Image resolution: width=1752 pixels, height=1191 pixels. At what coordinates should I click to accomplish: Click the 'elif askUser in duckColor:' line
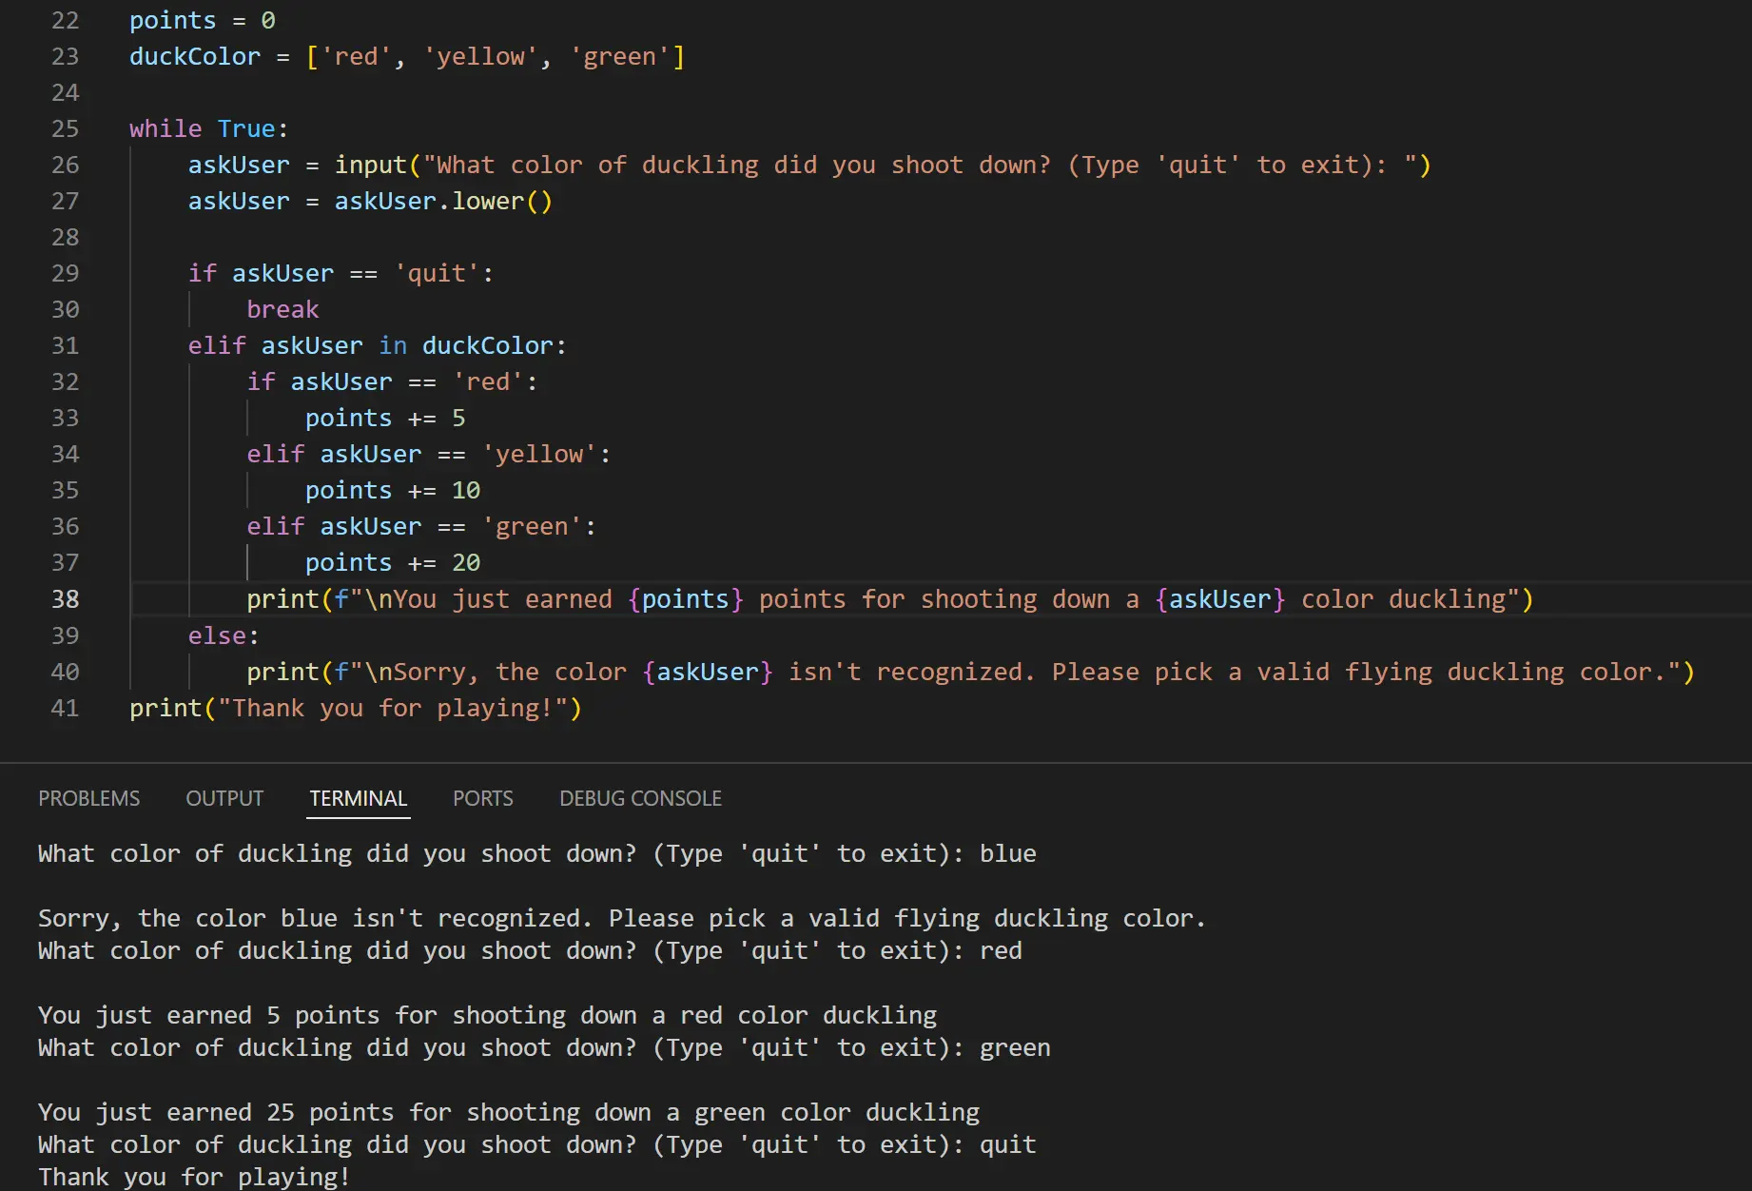(378, 345)
